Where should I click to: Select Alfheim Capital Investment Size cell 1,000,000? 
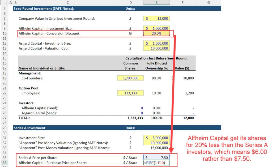[156, 28]
